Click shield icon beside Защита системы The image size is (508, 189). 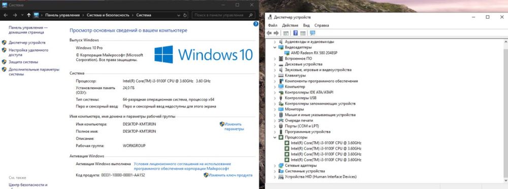tap(4, 62)
